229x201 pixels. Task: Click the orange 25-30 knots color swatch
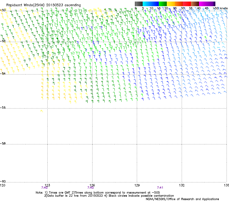pos(179,4)
